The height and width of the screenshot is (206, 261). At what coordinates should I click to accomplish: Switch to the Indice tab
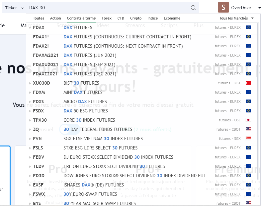coord(152,18)
